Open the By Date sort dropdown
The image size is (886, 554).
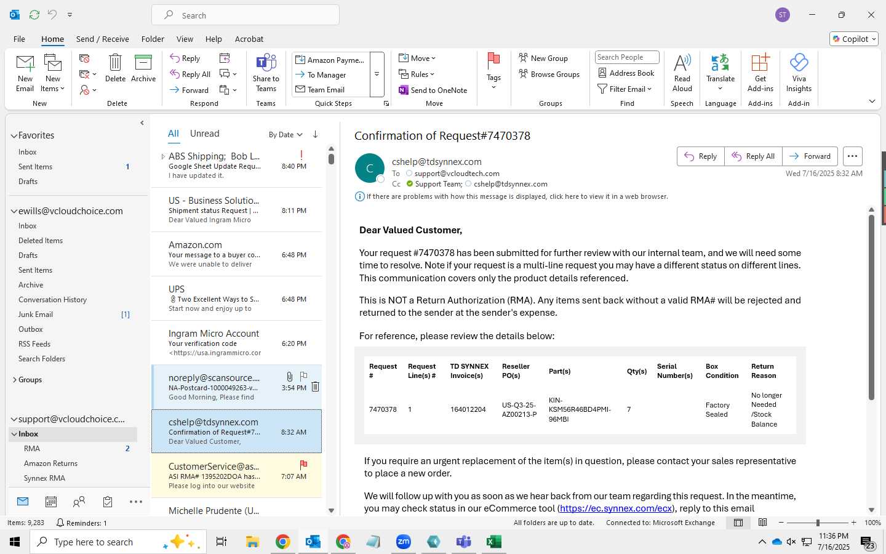click(x=285, y=135)
